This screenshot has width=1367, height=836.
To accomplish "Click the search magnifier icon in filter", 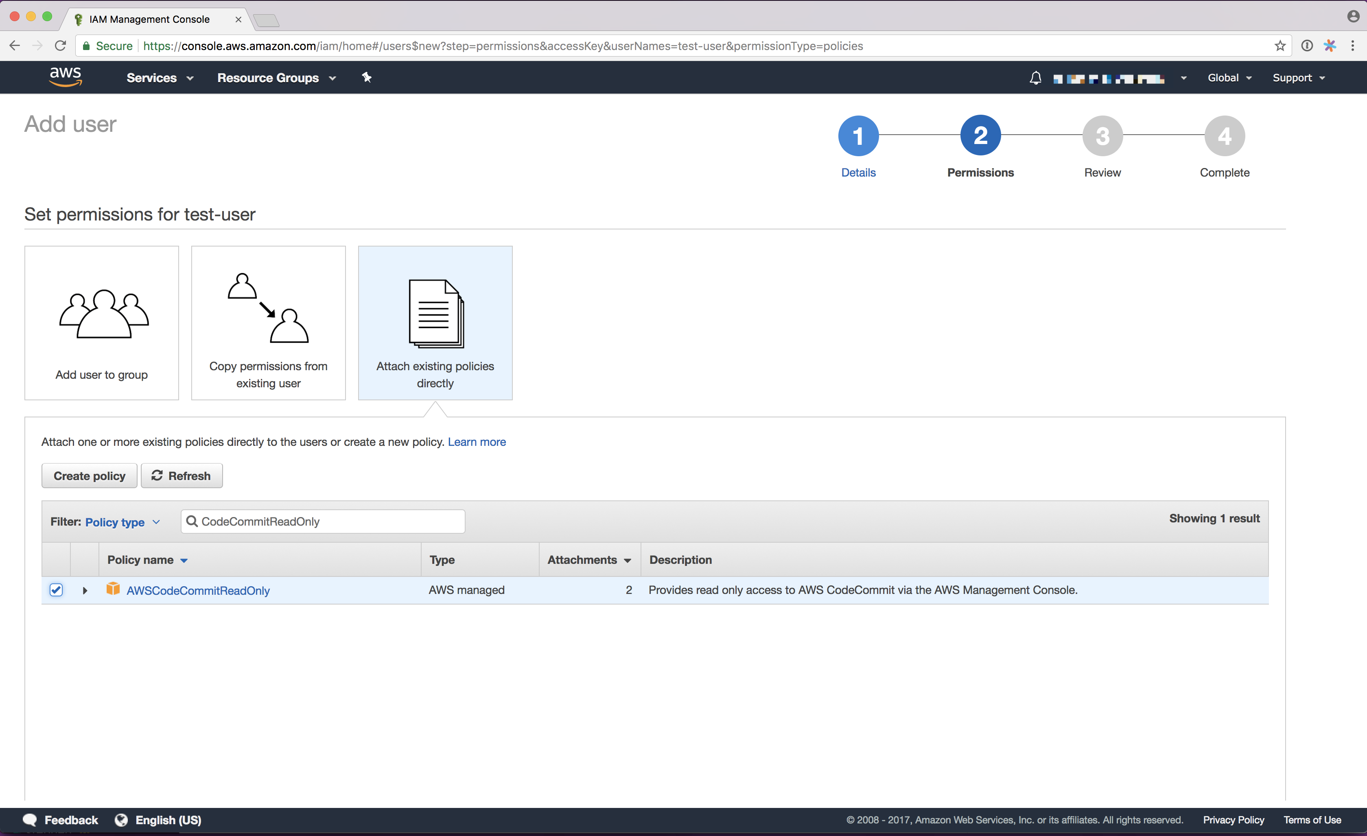I will (x=192, y=521).
